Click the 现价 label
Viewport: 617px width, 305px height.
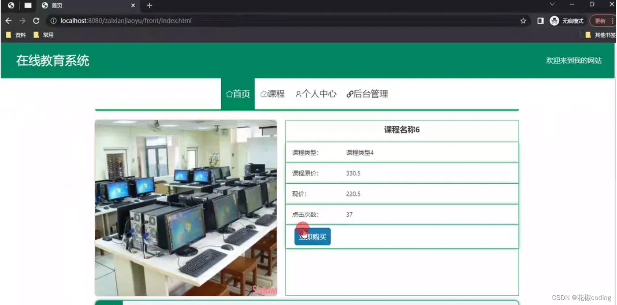(299, 194)
